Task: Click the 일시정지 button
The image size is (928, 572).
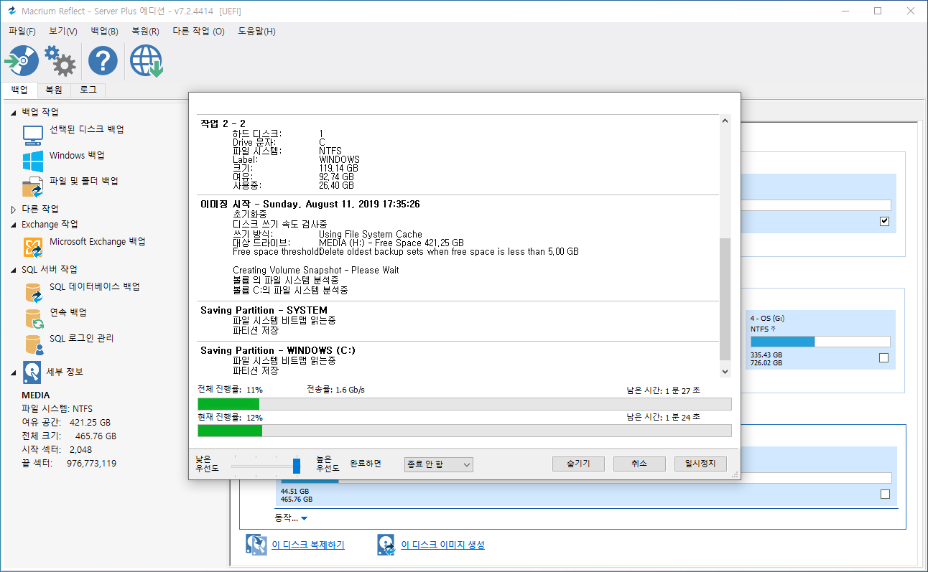Action: (x=700, y=464)
